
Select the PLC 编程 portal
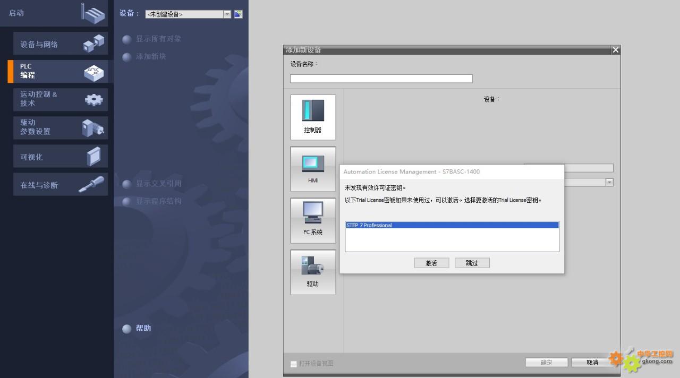pos(61,71)
